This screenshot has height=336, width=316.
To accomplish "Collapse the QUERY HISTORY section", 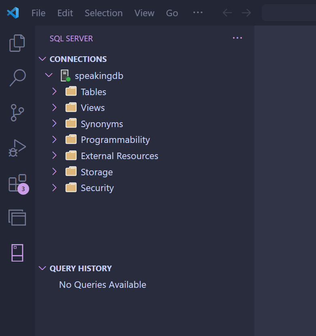I will (43, 268).
